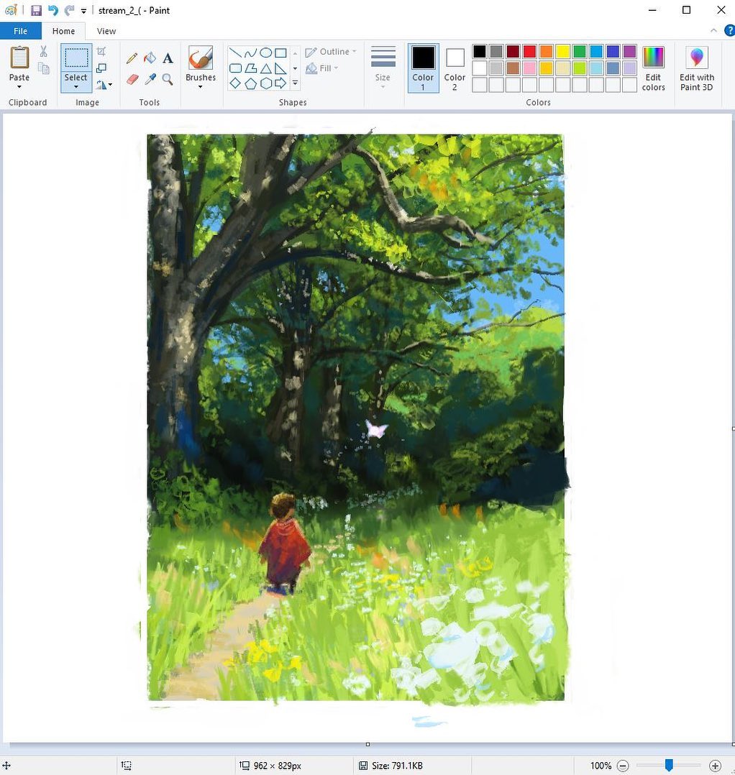The height and width of the screenshot is (775, 735).
Task: Open the File menu
Action: [20, 31]
